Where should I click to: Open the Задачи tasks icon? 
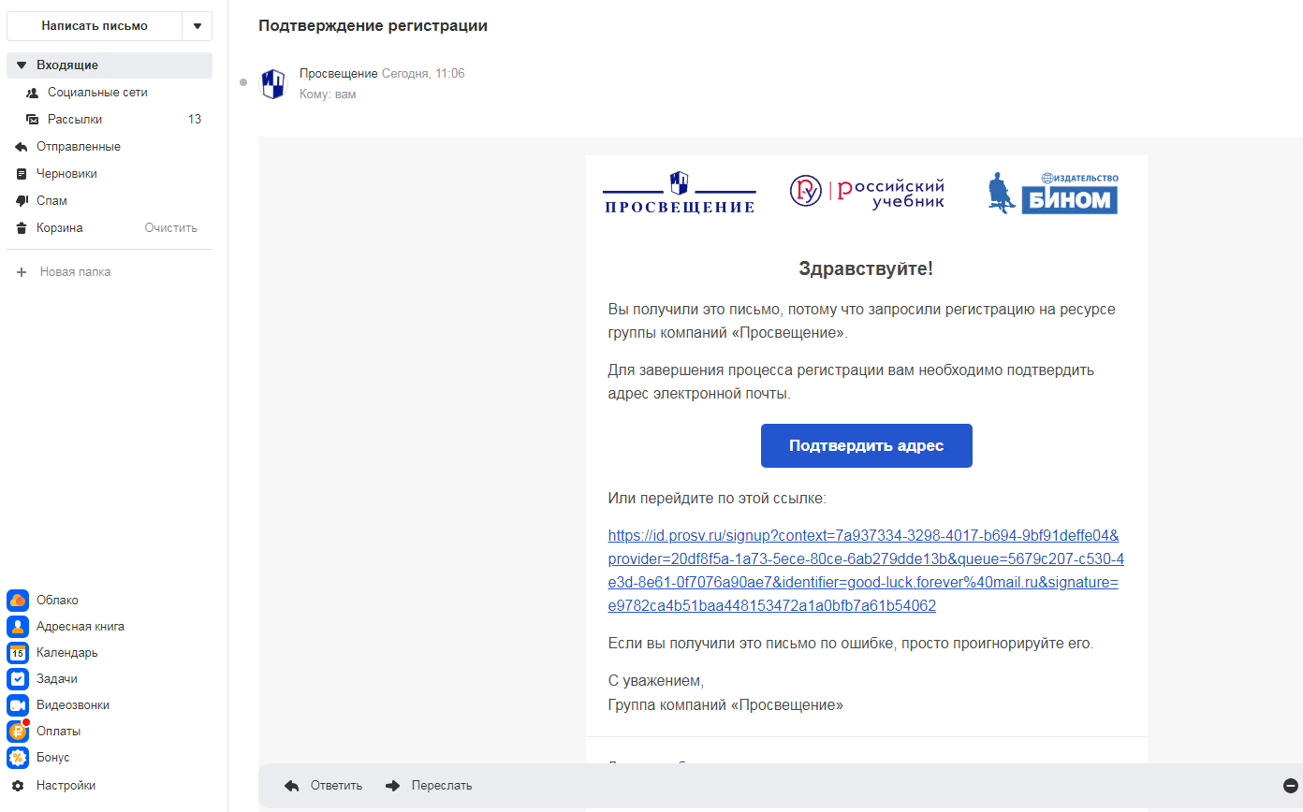18,679
